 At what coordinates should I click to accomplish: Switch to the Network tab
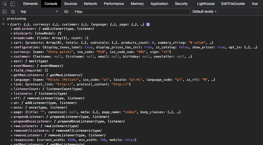tap(90, 4)
